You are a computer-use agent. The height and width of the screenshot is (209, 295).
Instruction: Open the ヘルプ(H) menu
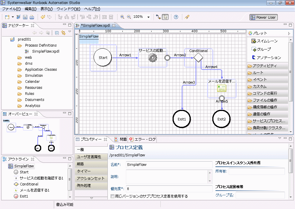pos(92,9)
